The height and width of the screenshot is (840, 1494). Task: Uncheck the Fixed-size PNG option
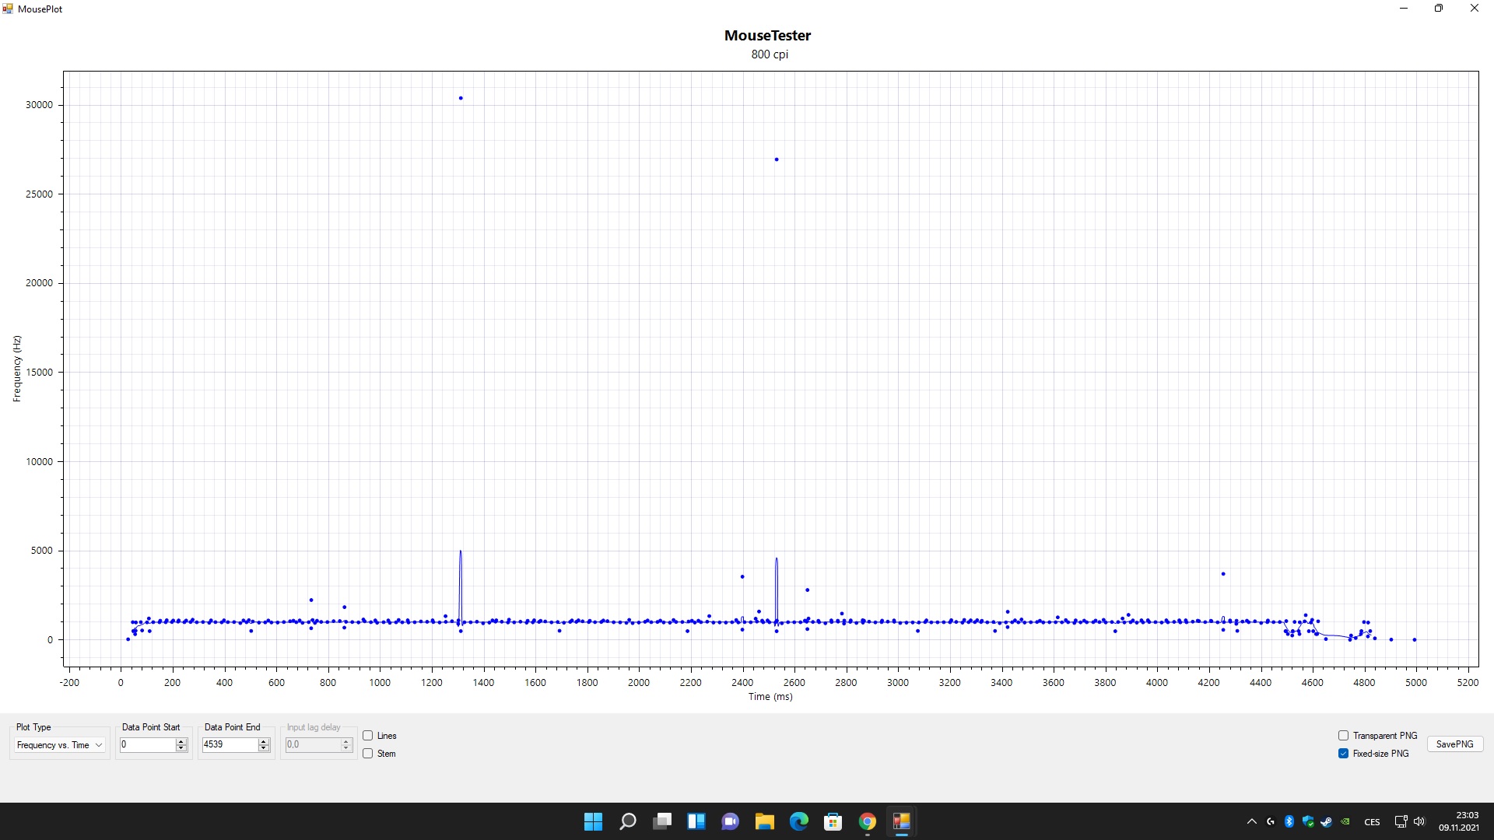pos(1343,754)
